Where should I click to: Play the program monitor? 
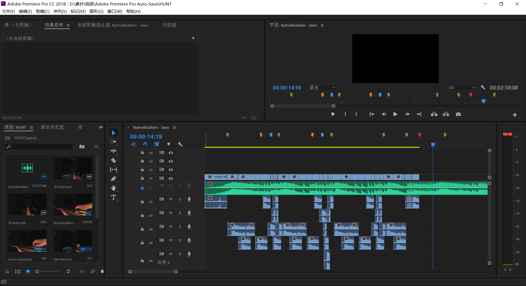[x=395, y=114]
